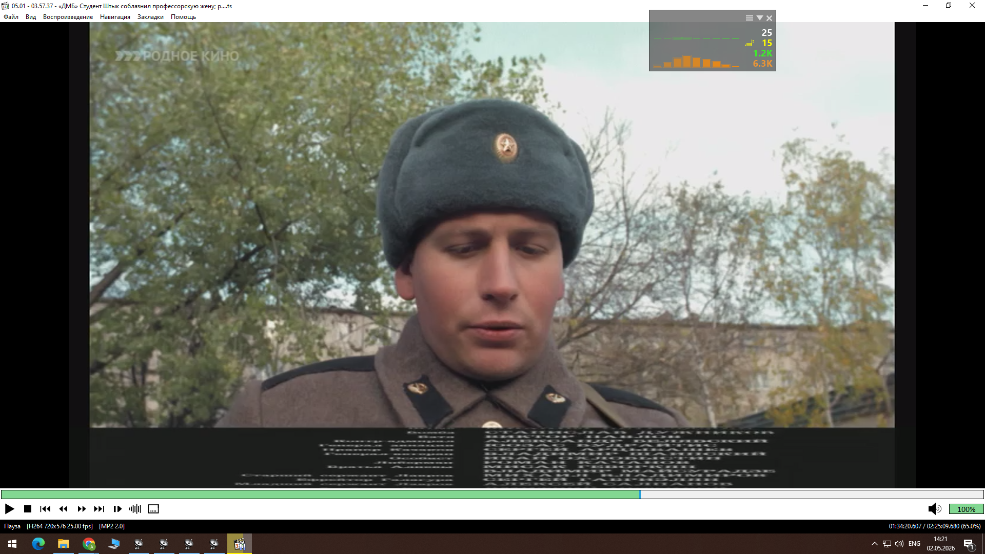Show hidden system tray icons
This screenshot has width=985, height=554.
pyautogui.click(x=874, y=544)
